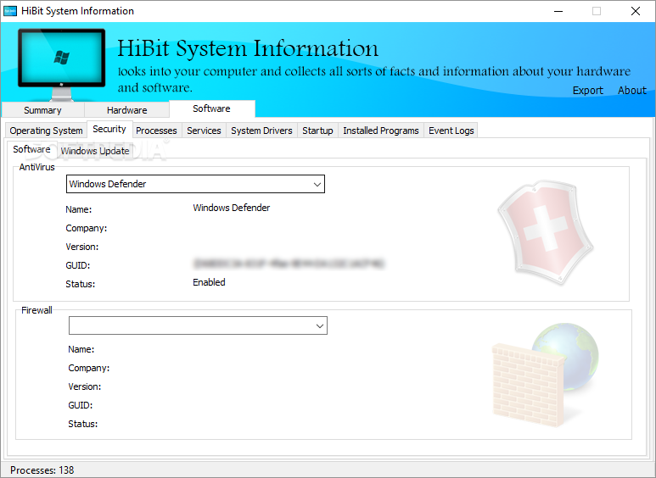Click the monitor logo in the banner

tap(61, 64)
